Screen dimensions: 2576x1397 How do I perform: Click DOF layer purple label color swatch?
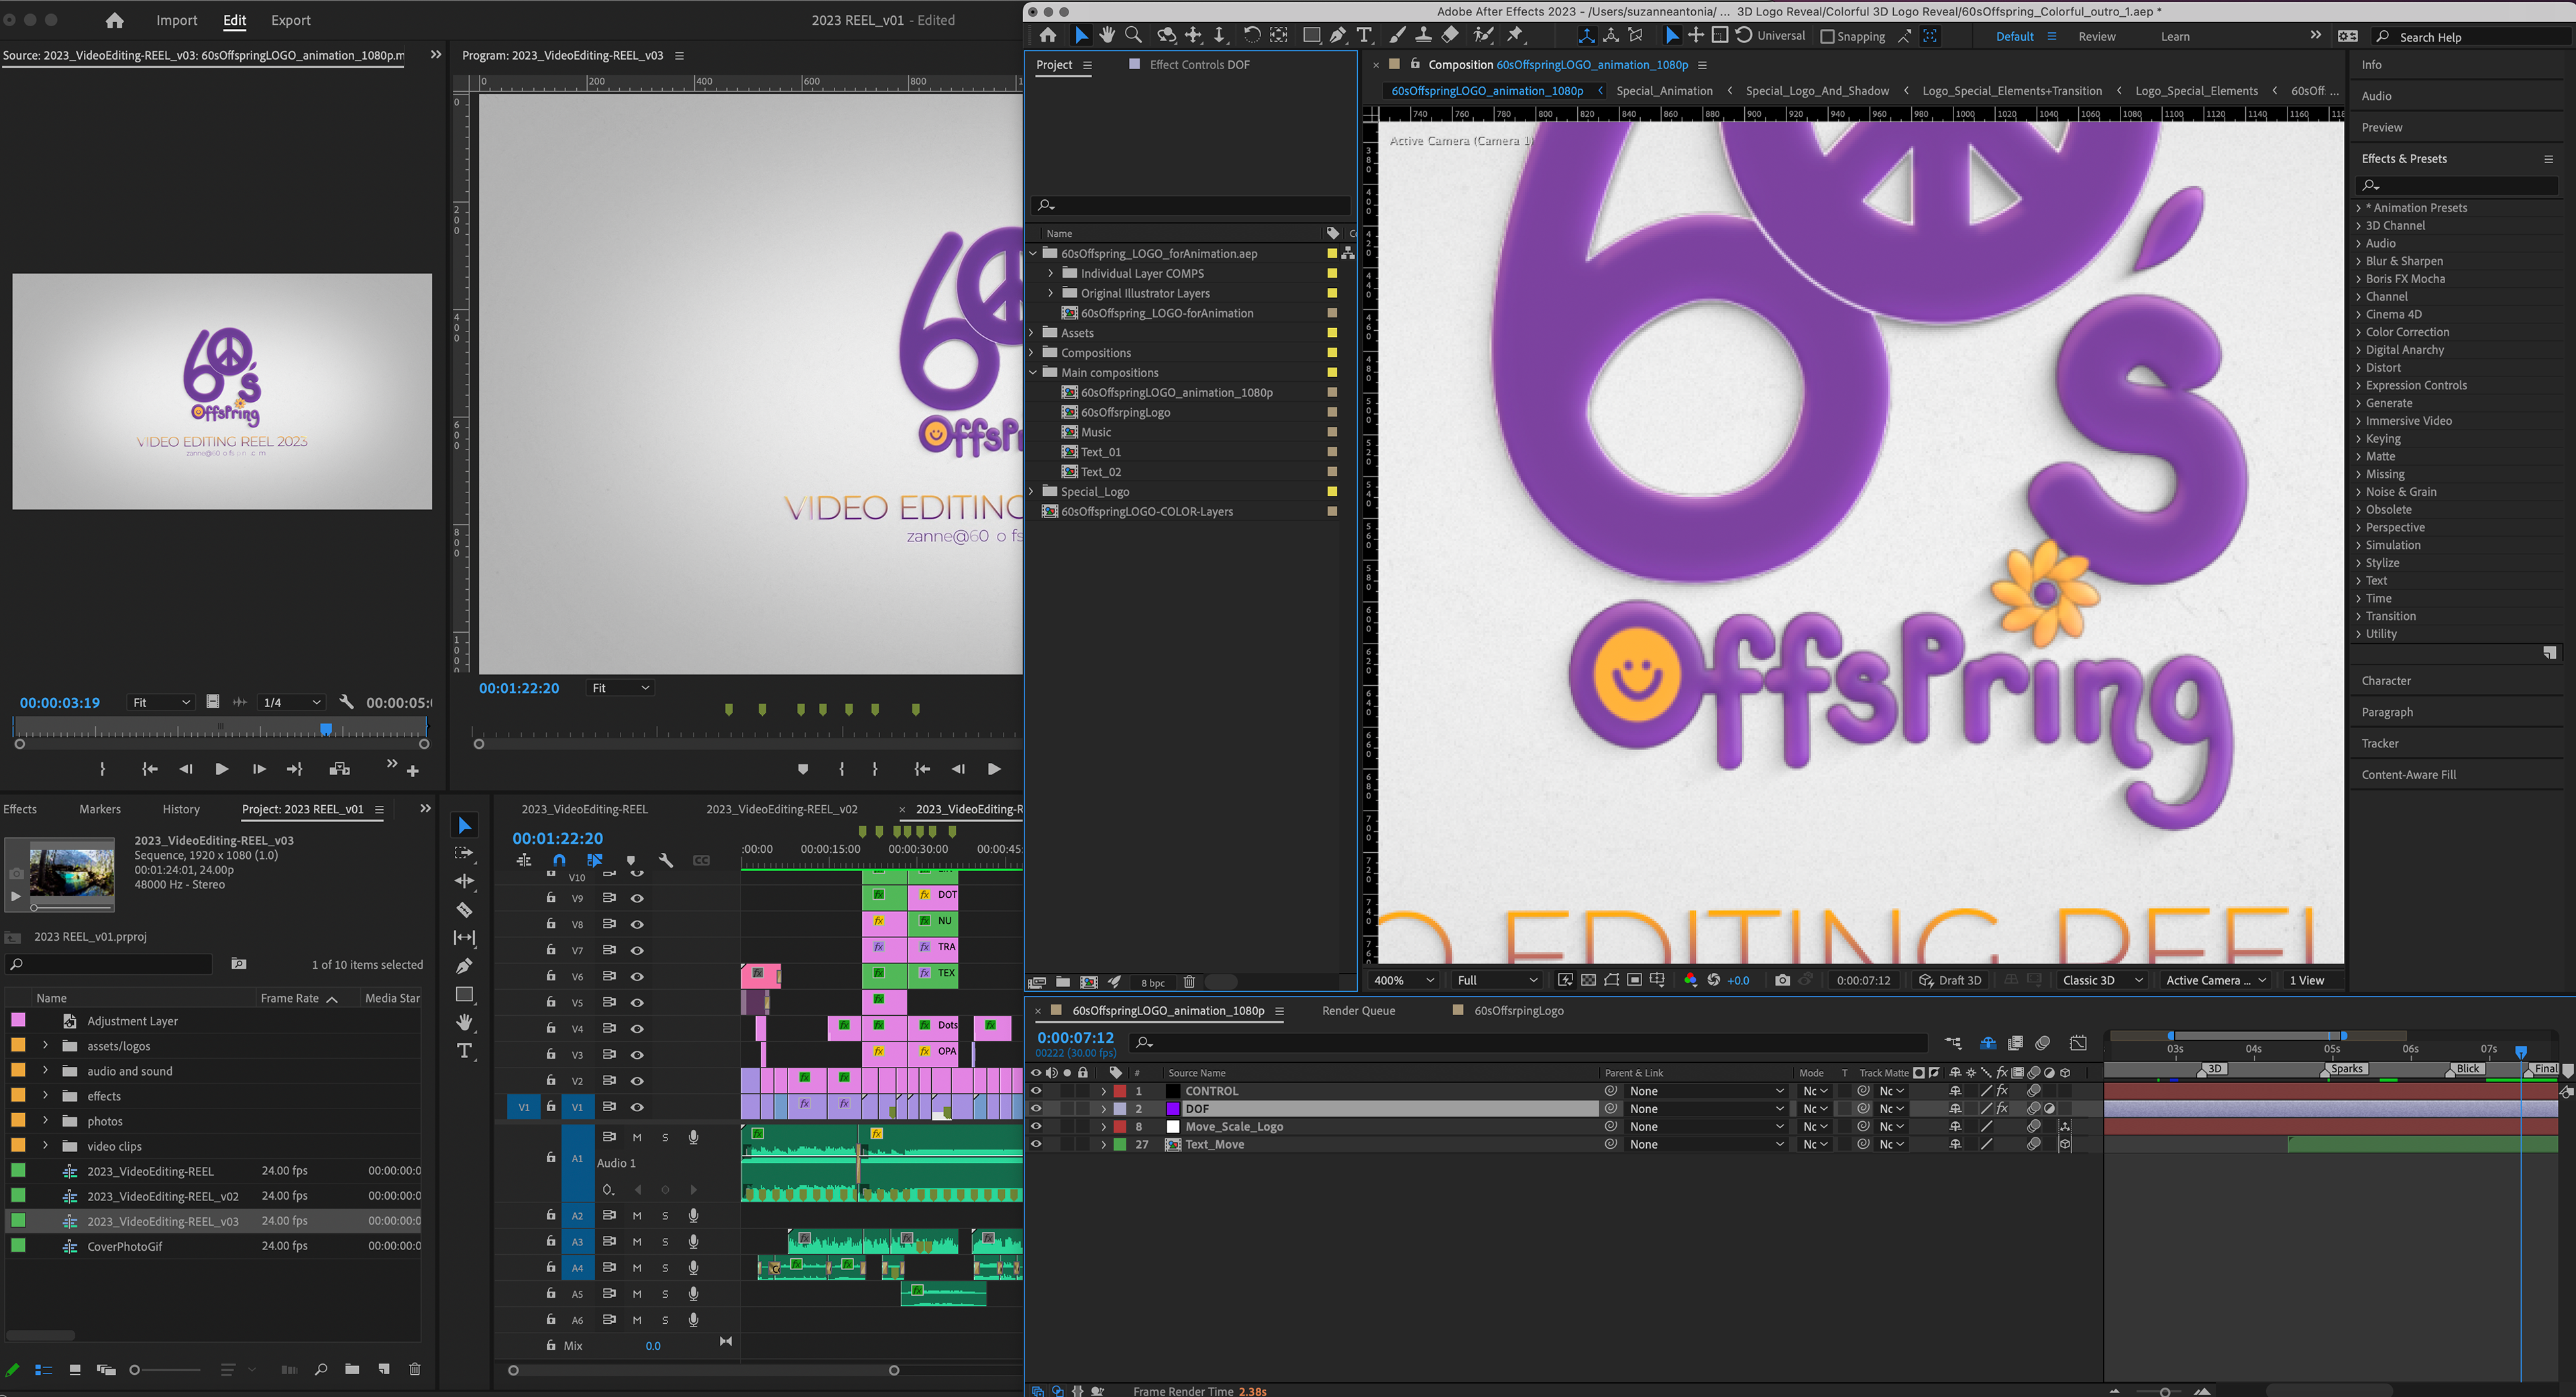(x=1173, y=1109)
